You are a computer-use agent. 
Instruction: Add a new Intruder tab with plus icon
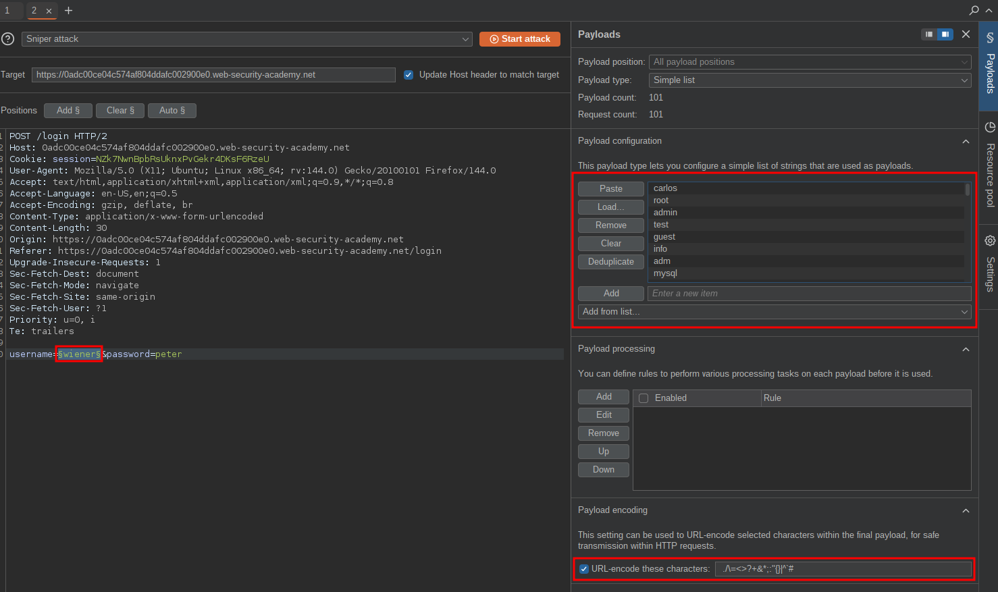click(x=68, y=11)
